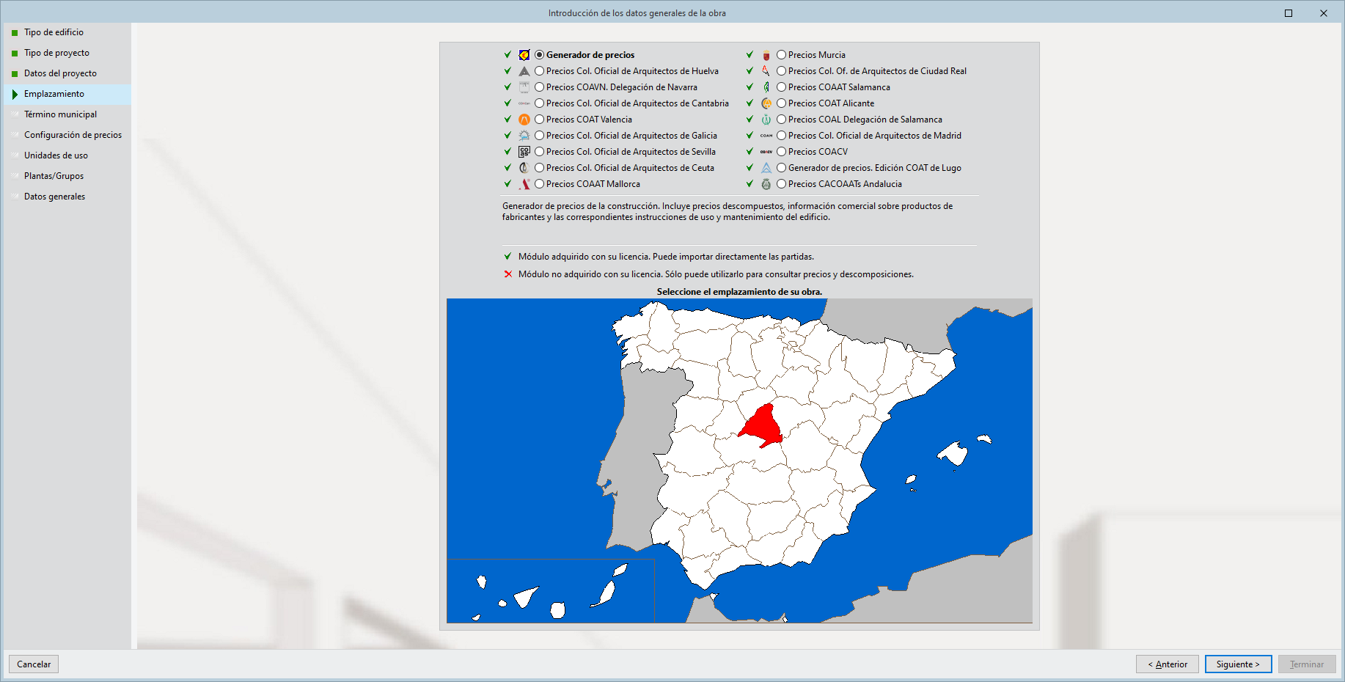1345x682 pixels.
Task: Click the Generador de precios euro icon
Action: (524, 55)
